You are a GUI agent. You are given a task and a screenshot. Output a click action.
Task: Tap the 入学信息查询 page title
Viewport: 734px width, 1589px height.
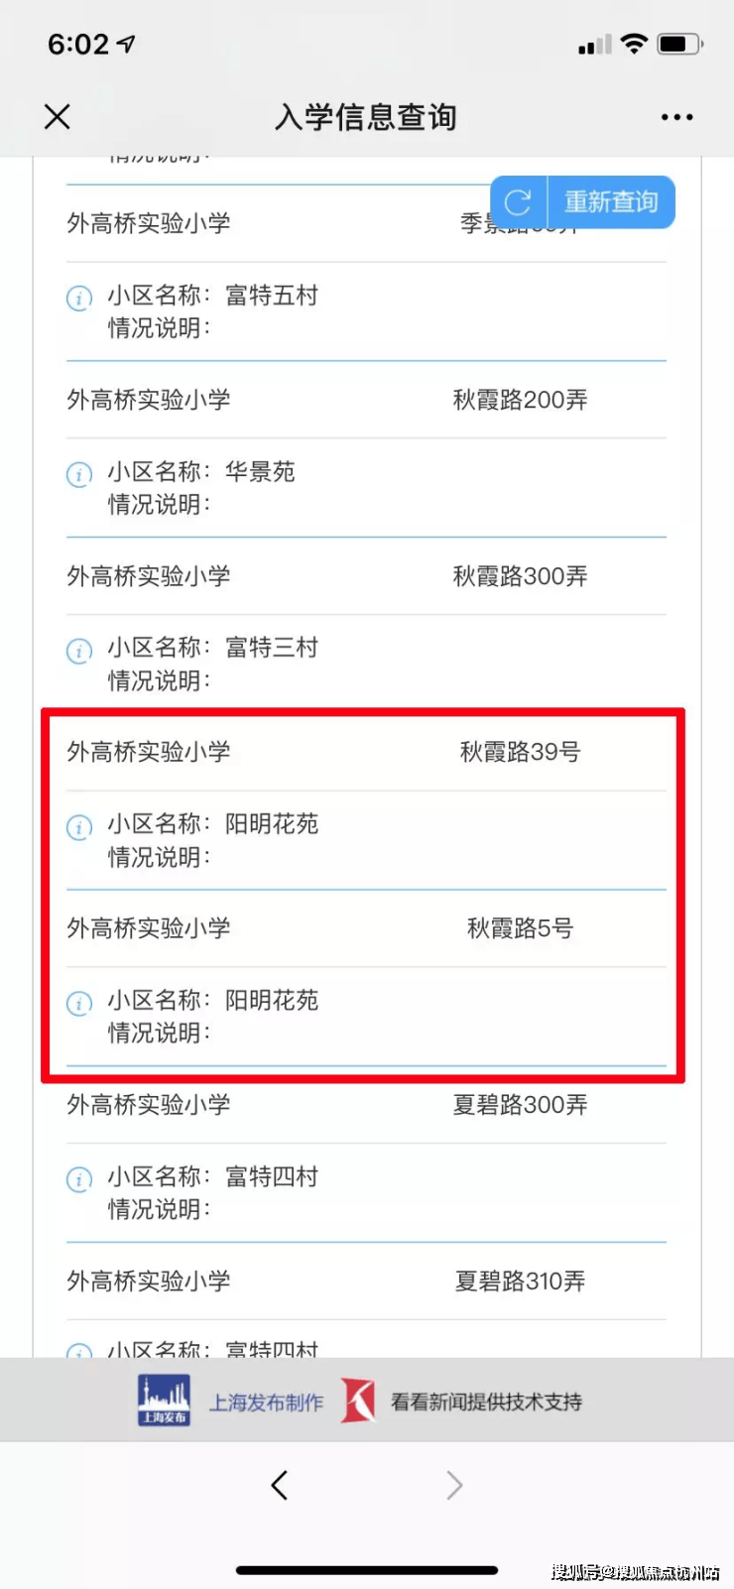coord(366,117)
